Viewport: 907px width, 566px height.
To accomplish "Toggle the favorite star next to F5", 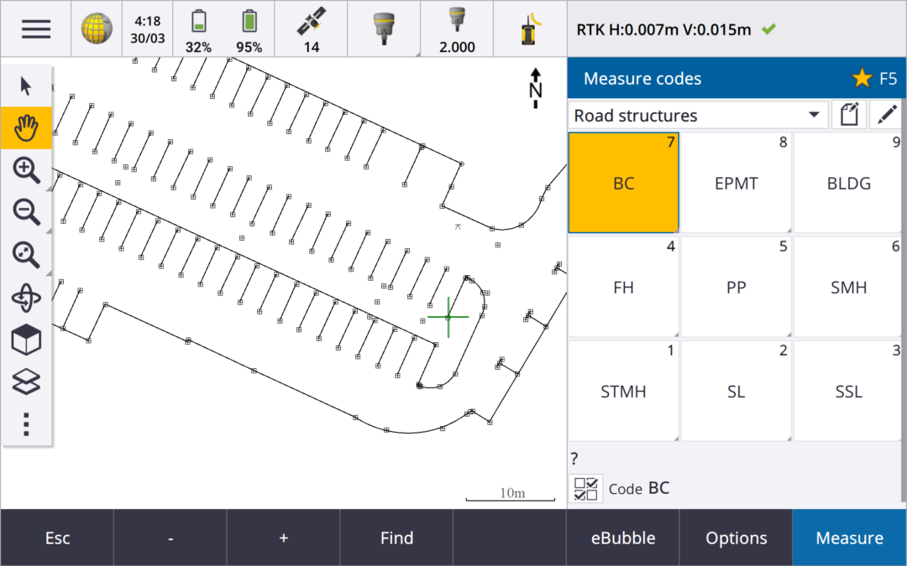I will click(x=861, y=79).
